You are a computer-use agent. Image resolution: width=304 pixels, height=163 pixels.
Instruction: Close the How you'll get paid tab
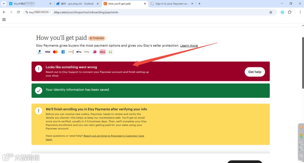point(145,4)
